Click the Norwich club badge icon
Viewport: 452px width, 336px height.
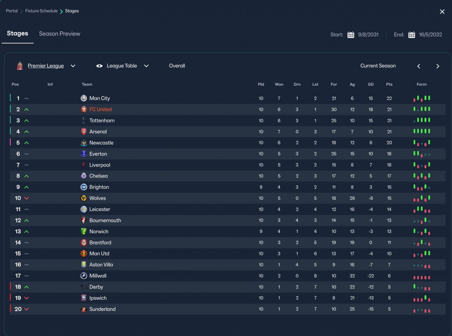(84, 232)
